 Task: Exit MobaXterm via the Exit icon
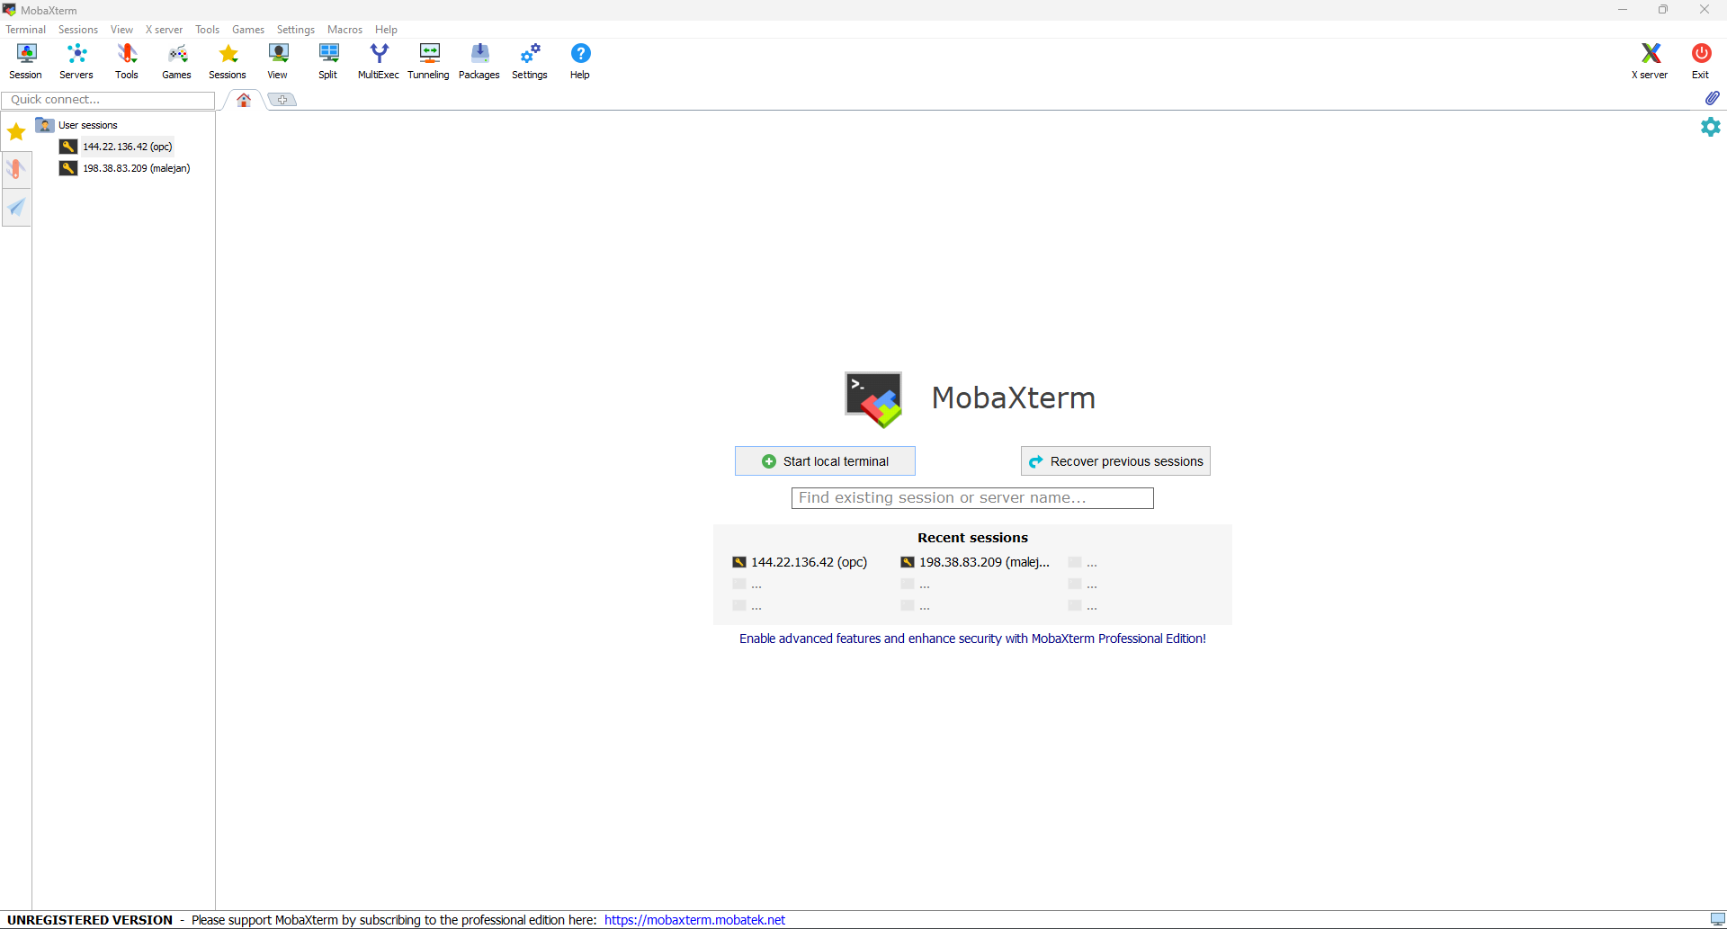[1702, 60]
